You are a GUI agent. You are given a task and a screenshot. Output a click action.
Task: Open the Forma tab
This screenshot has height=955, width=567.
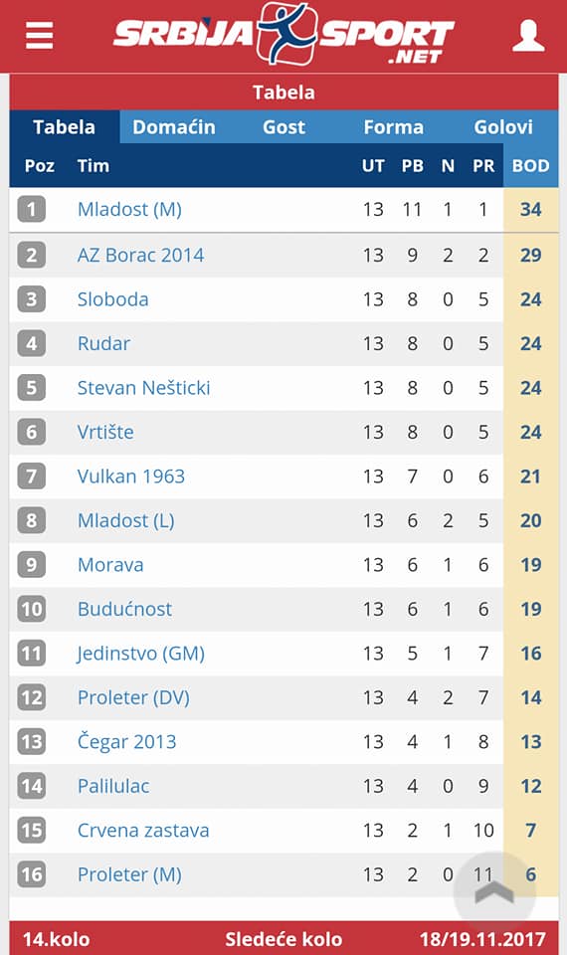click(394, 126)
